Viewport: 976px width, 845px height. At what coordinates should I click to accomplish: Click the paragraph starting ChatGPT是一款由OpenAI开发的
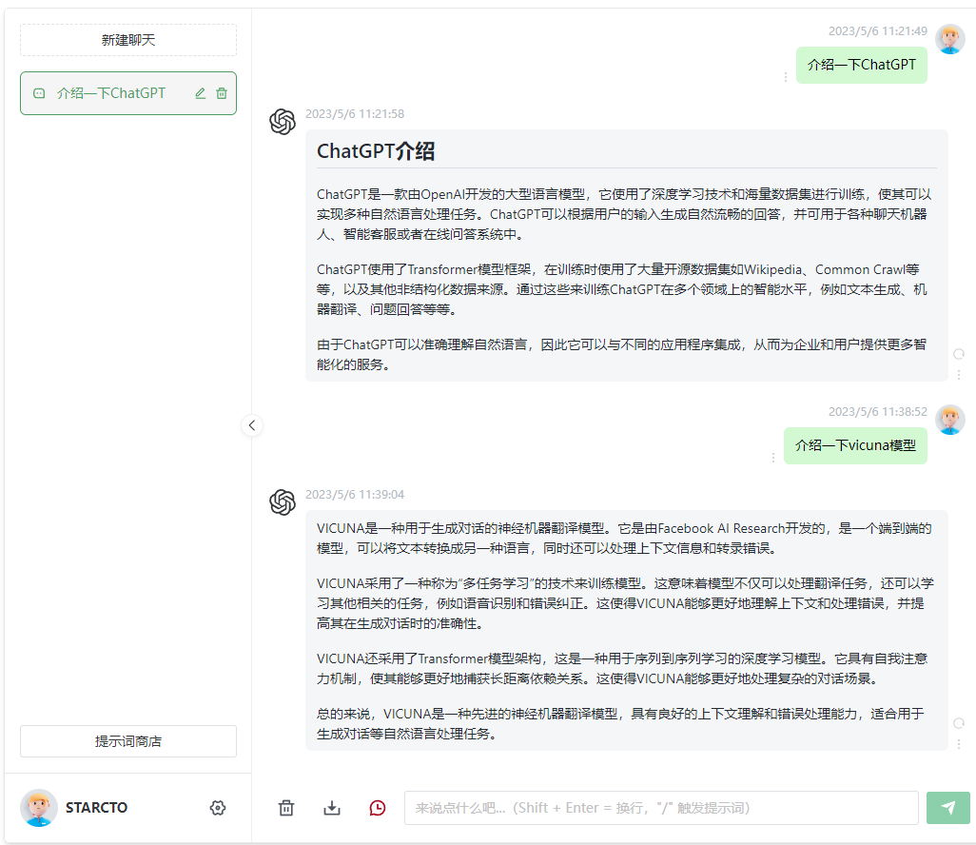624,214
